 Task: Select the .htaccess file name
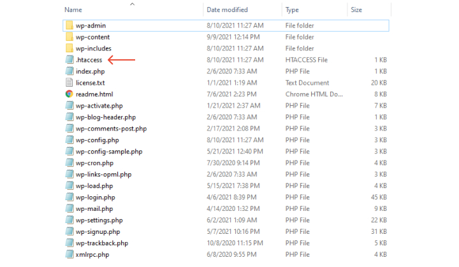point(89,60)
